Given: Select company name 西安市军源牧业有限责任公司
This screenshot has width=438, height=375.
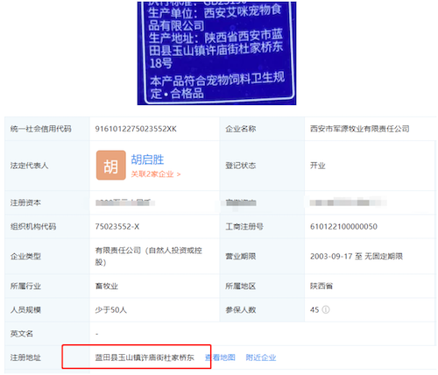Looking at the screenshot, I should coord(359,129).
